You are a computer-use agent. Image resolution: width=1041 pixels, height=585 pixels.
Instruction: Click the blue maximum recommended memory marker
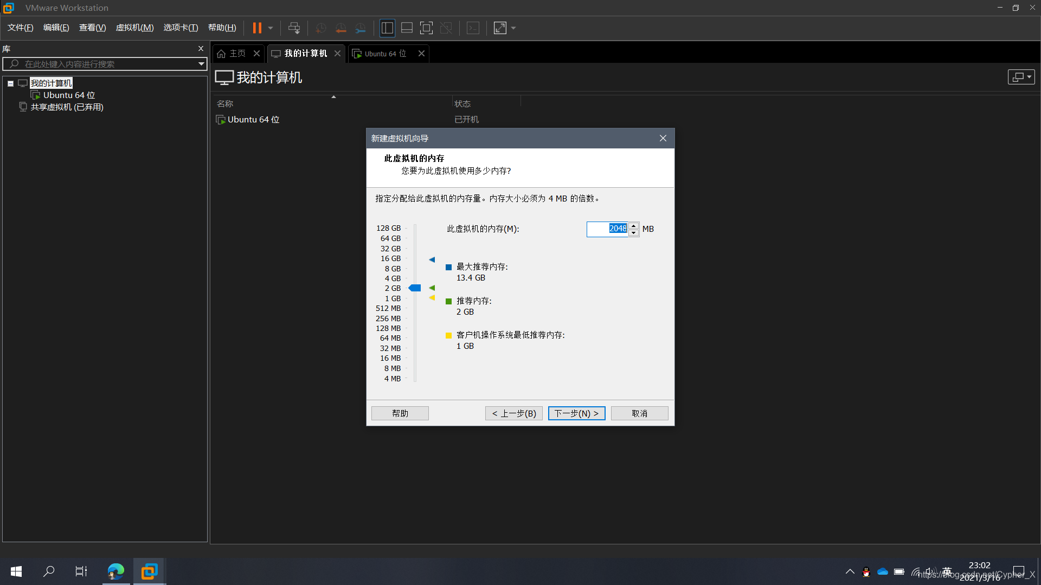[432, 260]
